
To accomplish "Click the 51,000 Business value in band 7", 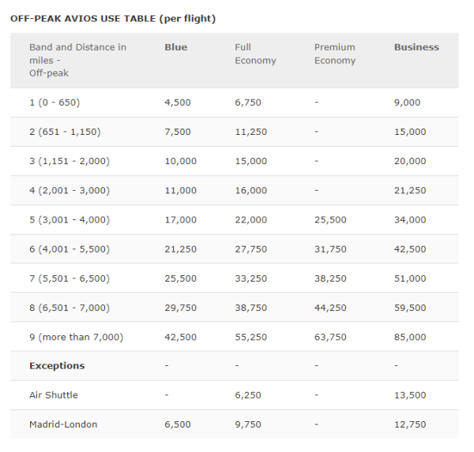I will pos(409,278).
